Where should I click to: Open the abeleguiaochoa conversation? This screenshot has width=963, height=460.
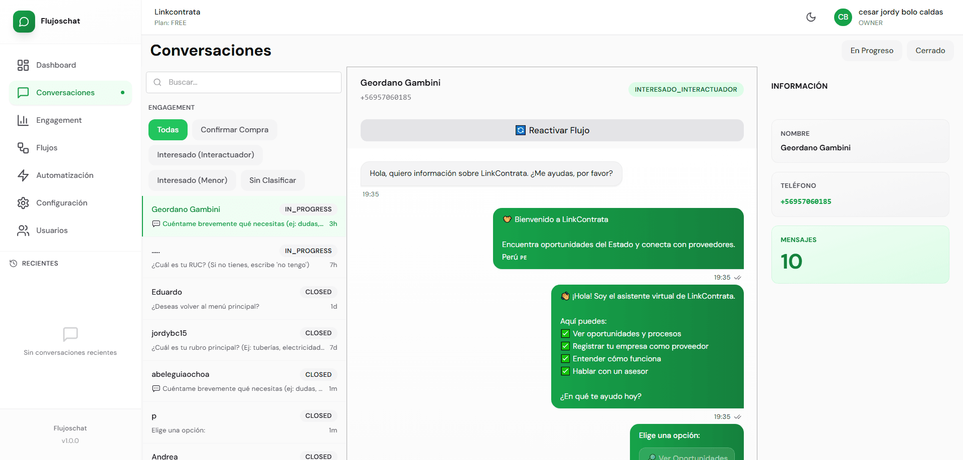click(244, 381)
